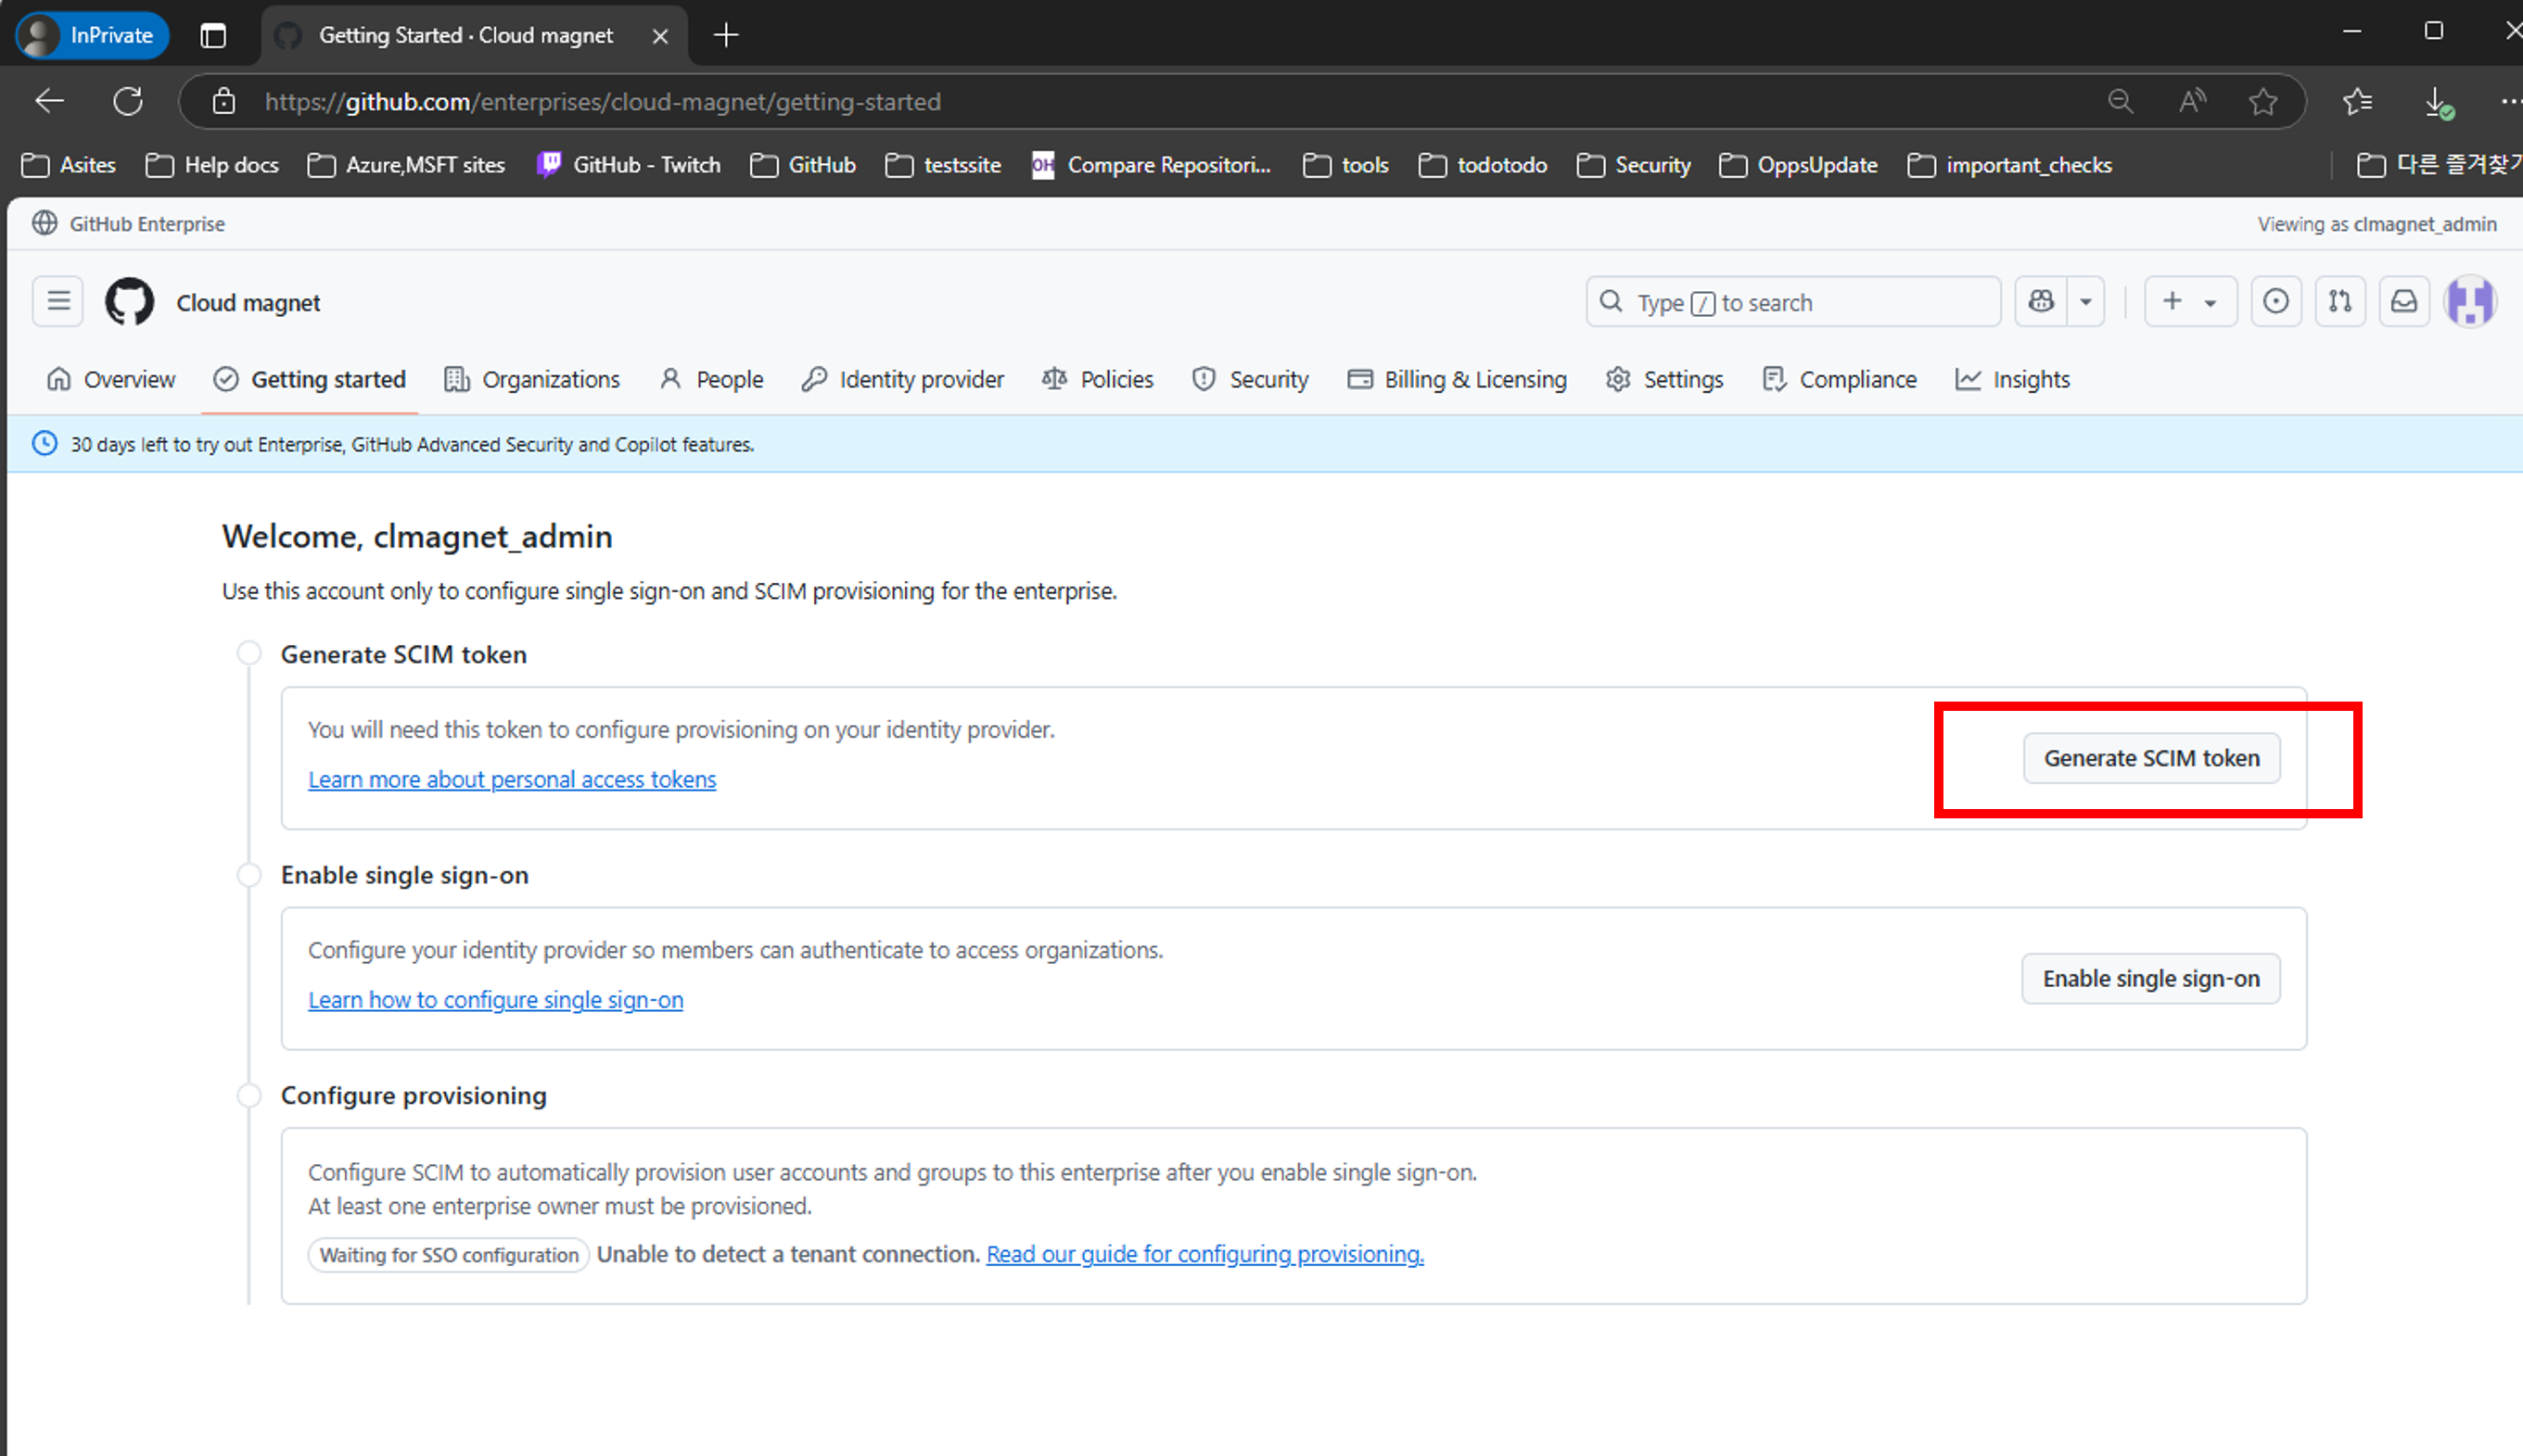Go to the People tab
The image size is (2523, 1456).
711,379
